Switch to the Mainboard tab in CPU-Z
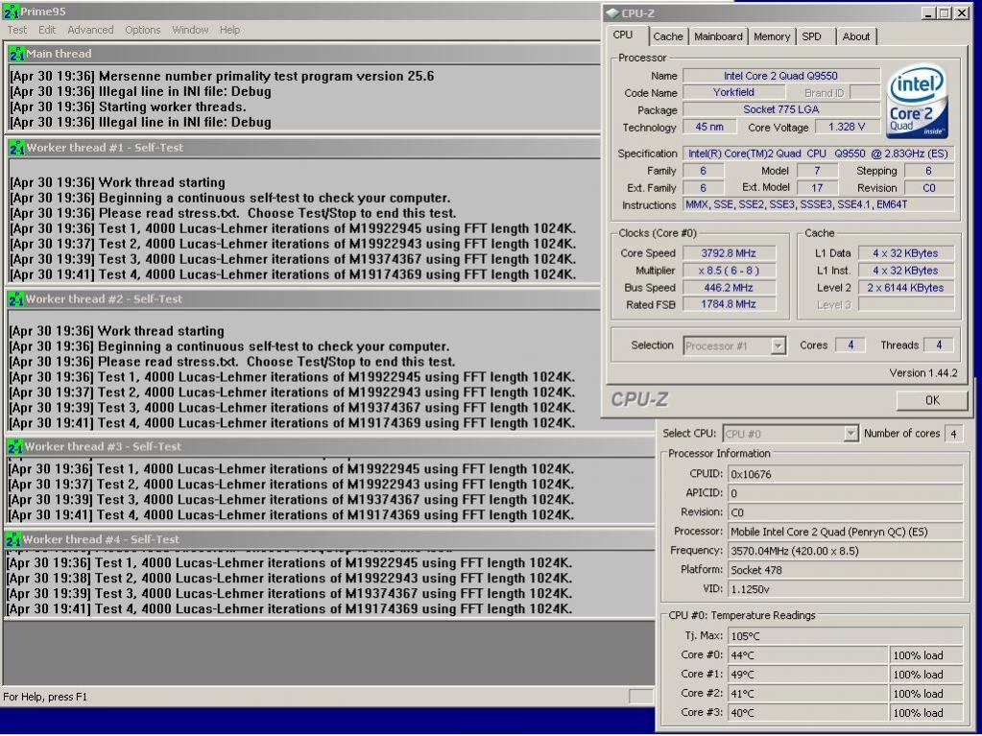 (718, 36)
